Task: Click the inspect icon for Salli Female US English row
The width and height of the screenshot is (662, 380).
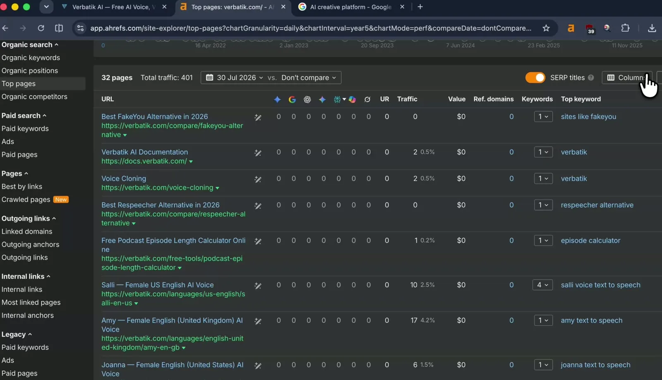Action: (258, 286)
